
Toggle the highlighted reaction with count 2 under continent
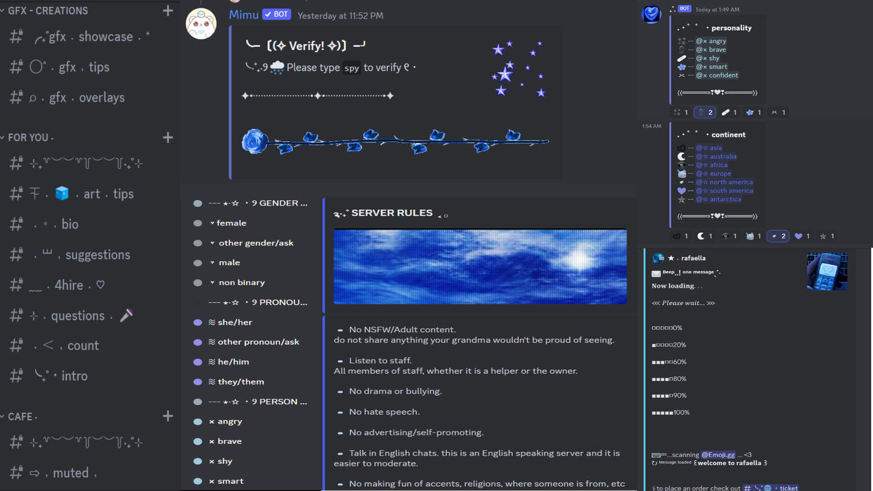pyautogui.click(x=778, y=236)
